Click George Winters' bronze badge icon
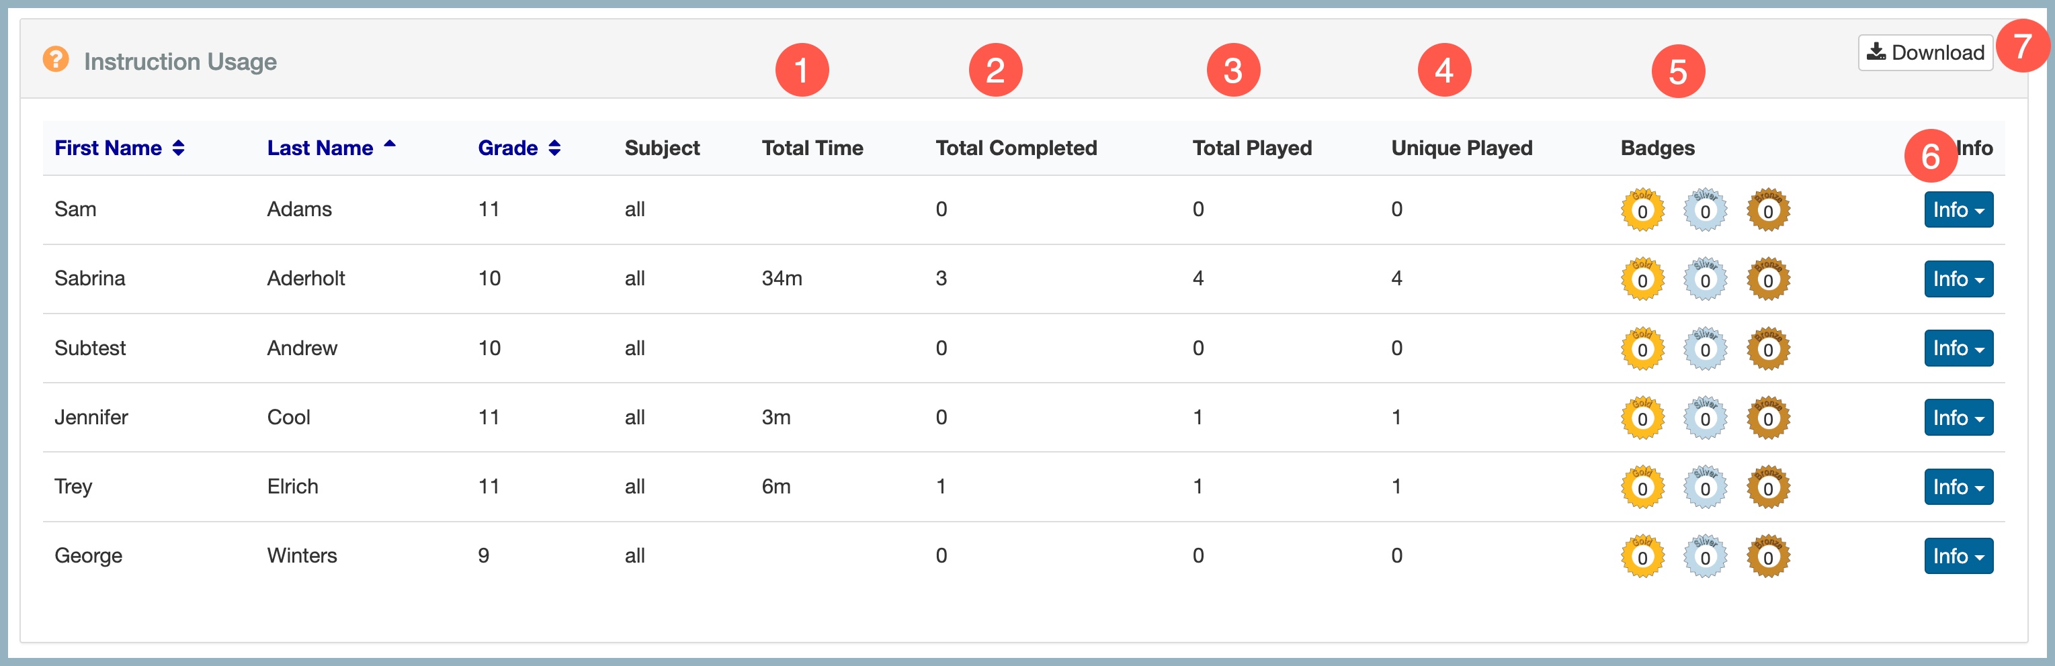The height and width of the screenshot is (666, 2055). [x=1768, y=557]
